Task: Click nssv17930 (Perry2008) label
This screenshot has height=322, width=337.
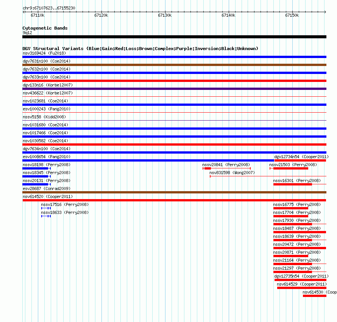Action: [x=297, y=220]
